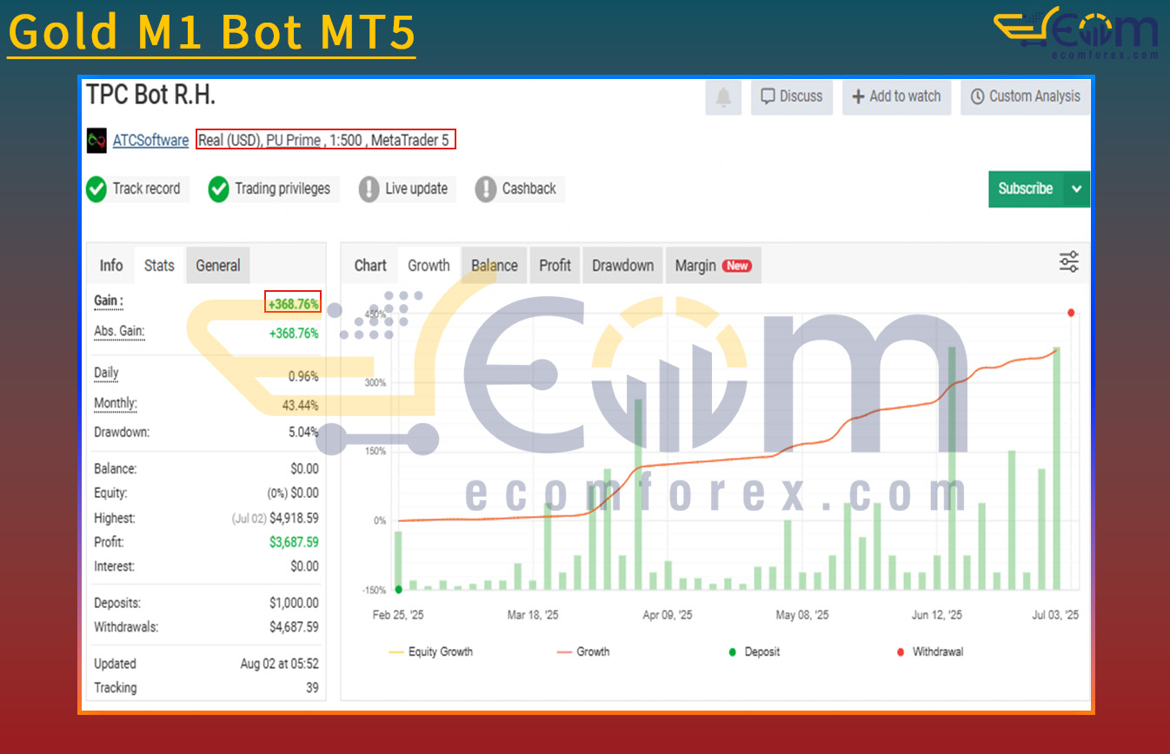Click the Gain label
Screen dimensions: 1170x754
109,301
